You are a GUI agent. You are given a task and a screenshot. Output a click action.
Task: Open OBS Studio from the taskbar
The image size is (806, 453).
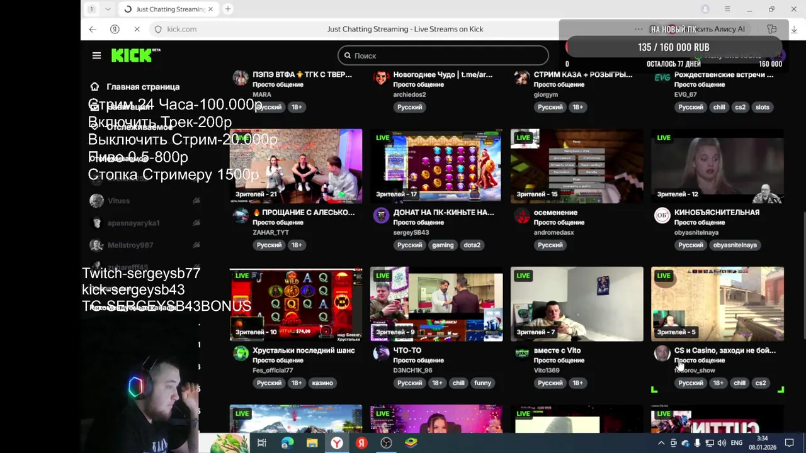click(x=386, y=443)
